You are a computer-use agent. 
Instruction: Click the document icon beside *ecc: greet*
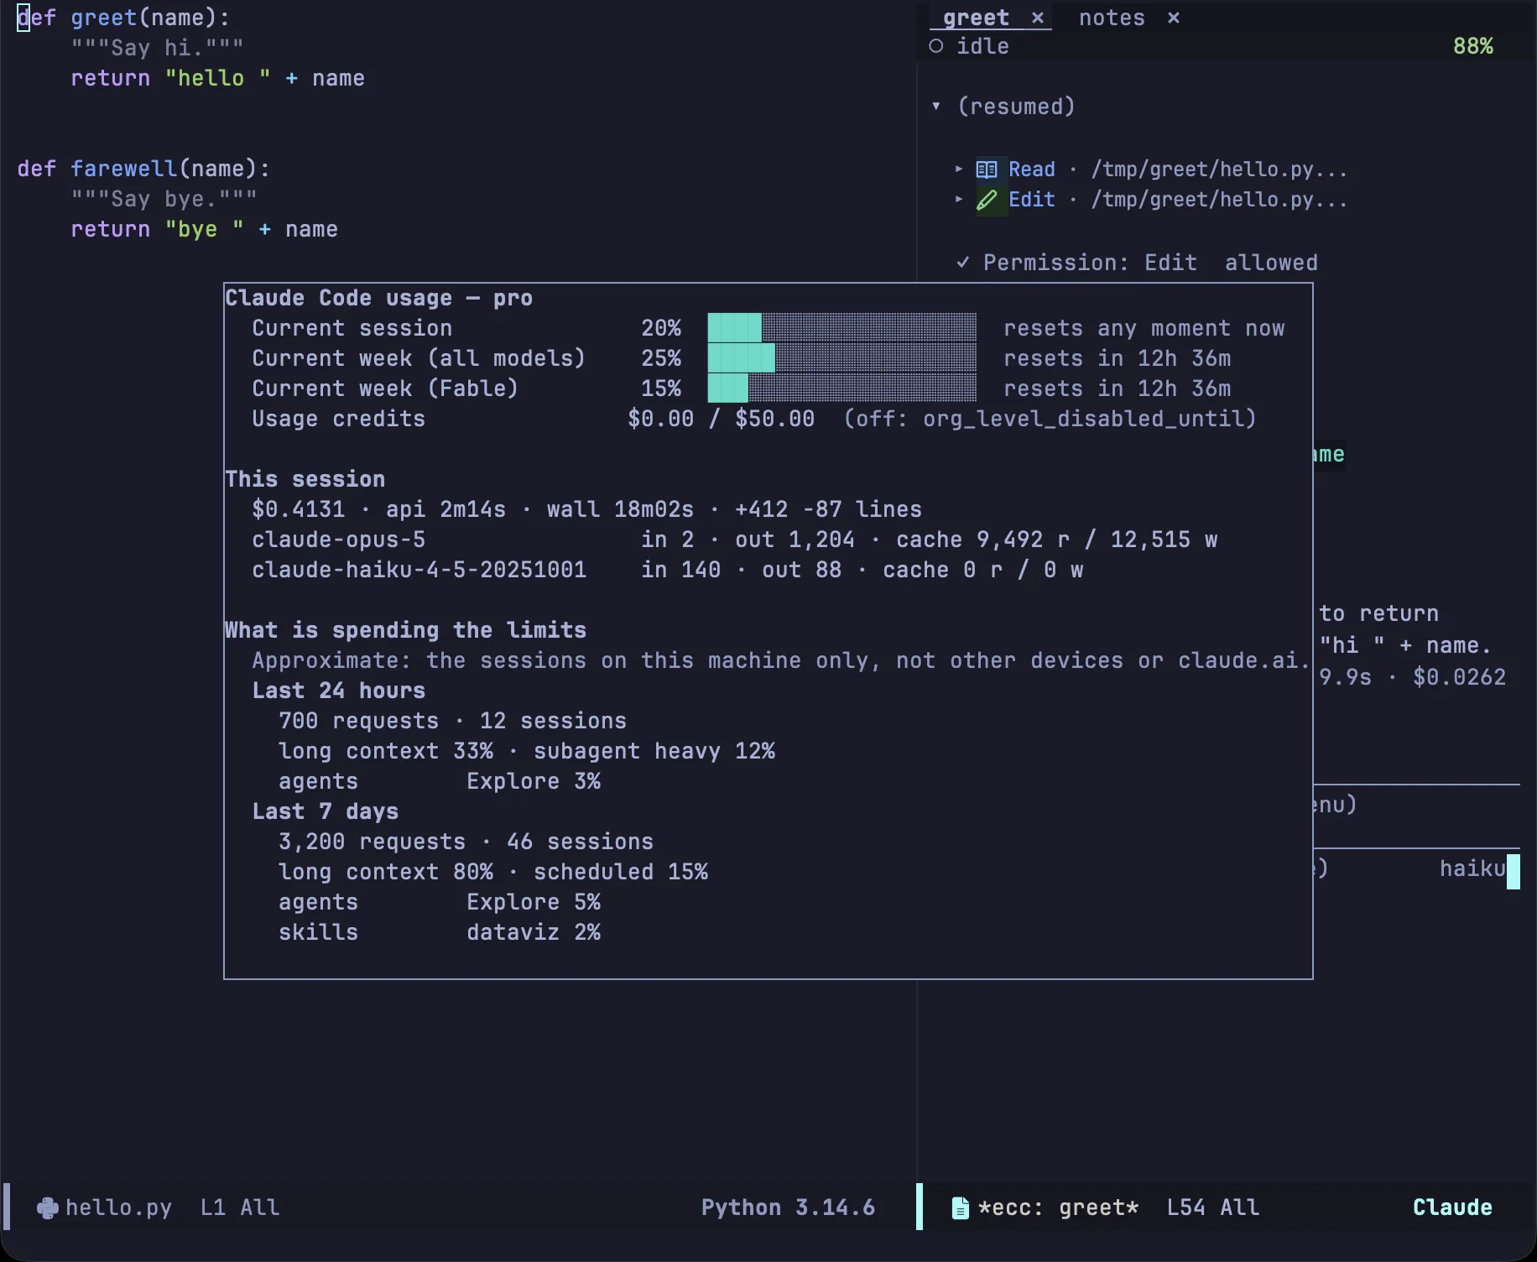coord(961,1207)
